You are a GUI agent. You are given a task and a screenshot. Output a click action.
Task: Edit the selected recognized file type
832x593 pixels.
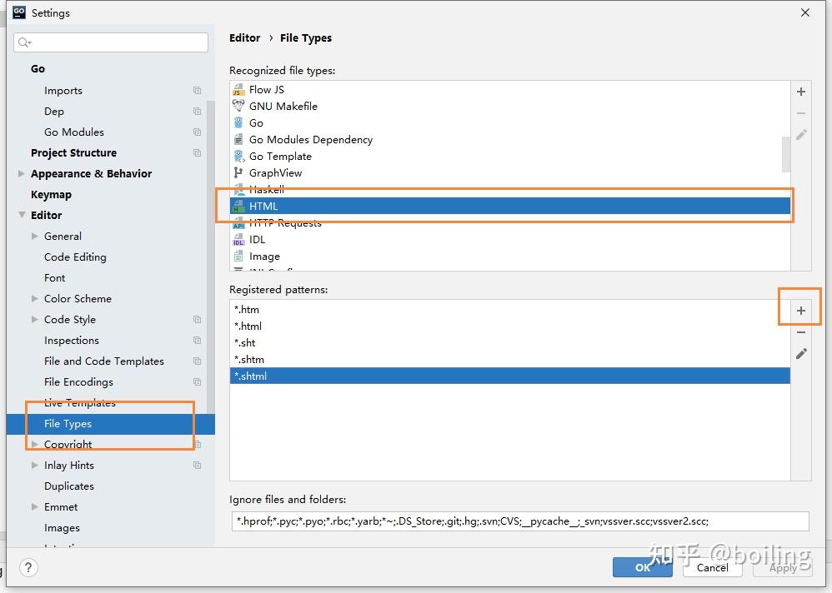[x=800, y=135]
